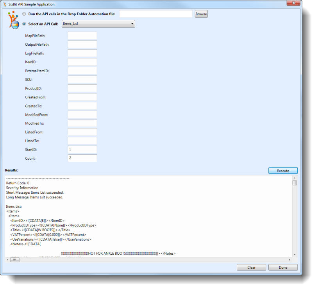Select the 'Select an API Call' radio button
Screen dimensions: 318x291
pos(24,24)
